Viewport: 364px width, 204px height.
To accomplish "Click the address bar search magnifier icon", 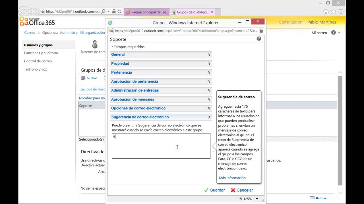I will (x=103, y=12).
